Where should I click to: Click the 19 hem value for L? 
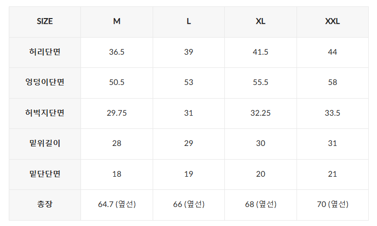pos(189,174)
